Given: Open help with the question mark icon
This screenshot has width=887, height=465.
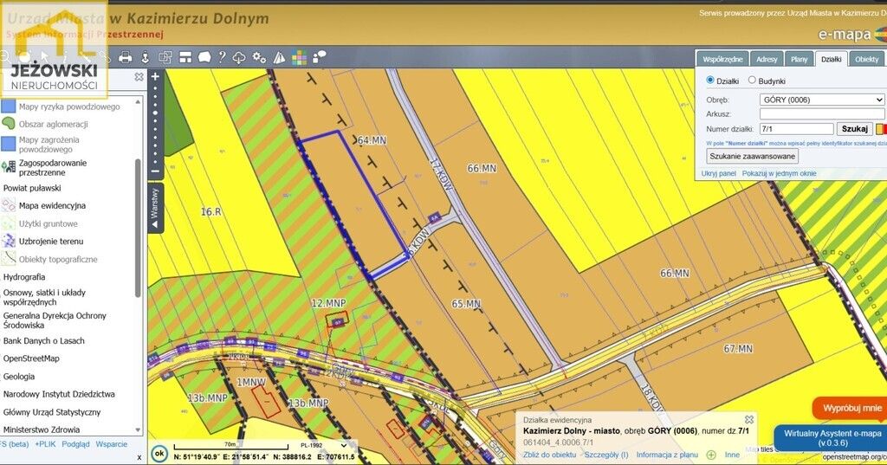Looking at the screenshot, I should [223, 56].
